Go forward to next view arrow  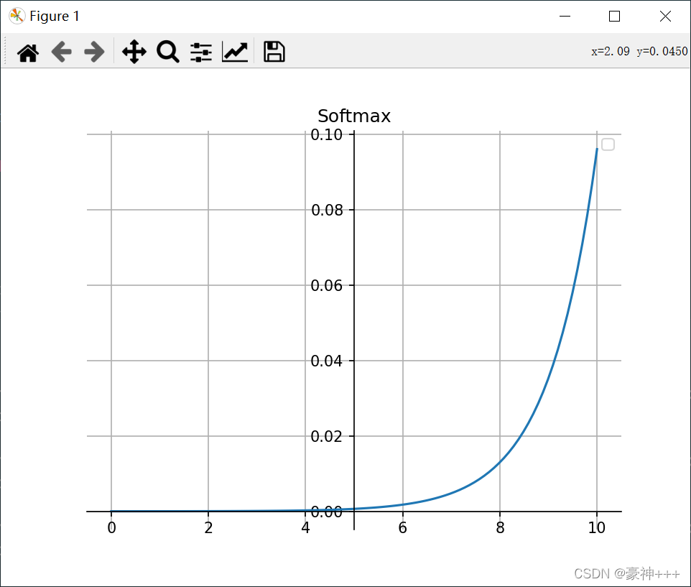click(x=94, y=52)
